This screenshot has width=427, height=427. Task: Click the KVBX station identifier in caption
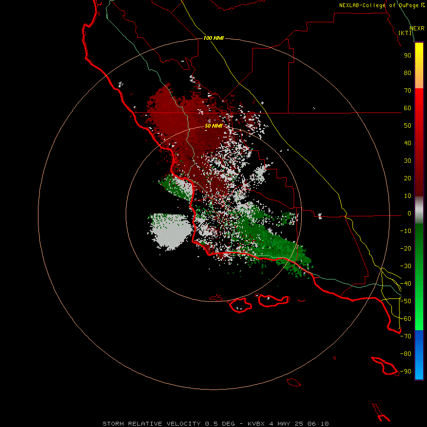(256, 424)
